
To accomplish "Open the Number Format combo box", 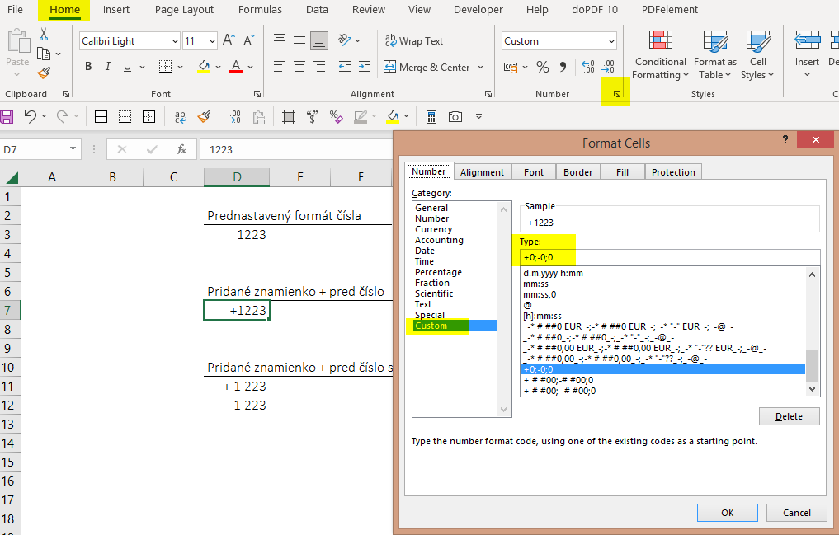I will pyautogui.click(x=559, y=41).
